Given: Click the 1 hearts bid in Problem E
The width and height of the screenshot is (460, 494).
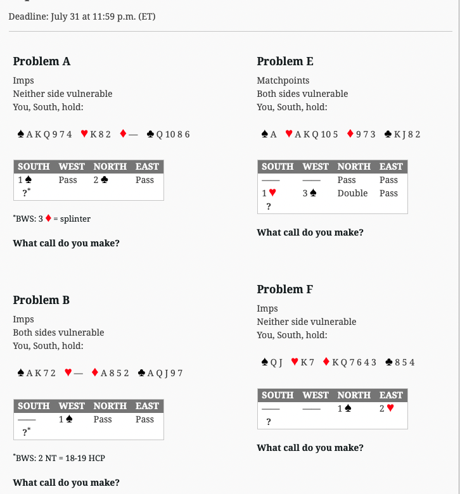Looking at the screenshot, I should click(269, 193).
